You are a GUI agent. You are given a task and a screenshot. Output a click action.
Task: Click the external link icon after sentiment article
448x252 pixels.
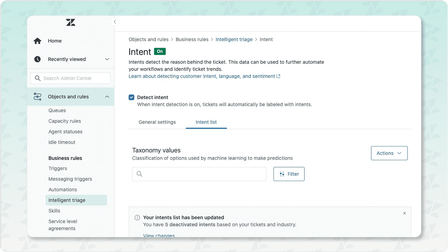point(278,76)
